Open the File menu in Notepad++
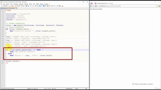The height and width of the screenshot is (90, 161). coord(1,4)
